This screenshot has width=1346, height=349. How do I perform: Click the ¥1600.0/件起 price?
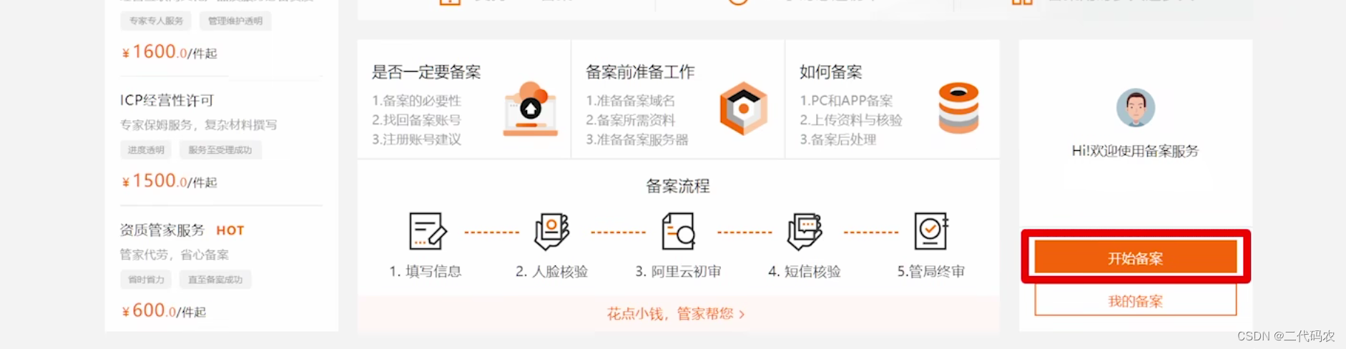169,52
